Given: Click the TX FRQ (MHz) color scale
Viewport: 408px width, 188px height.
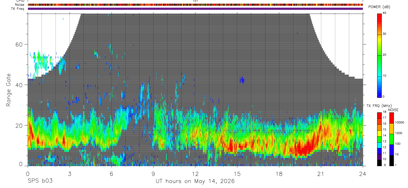Looking at the screenshot, I should tap(379, 139).
